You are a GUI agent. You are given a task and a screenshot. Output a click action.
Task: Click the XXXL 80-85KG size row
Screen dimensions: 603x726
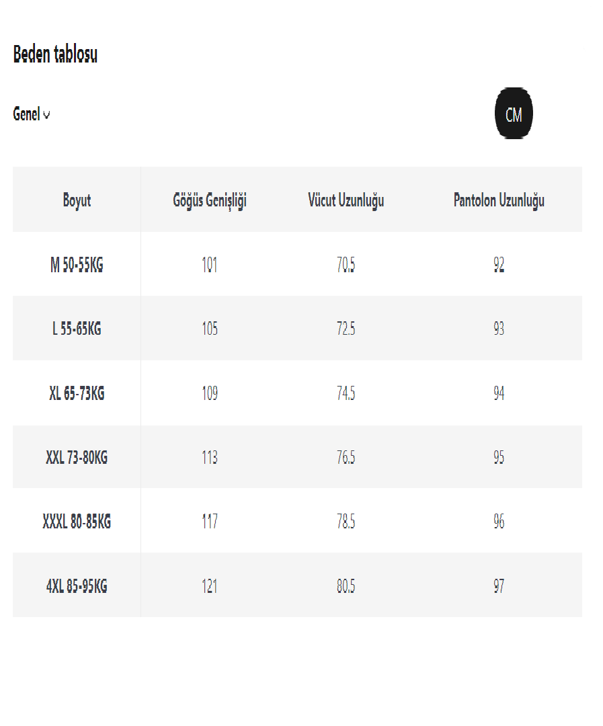tap(77, 522)
